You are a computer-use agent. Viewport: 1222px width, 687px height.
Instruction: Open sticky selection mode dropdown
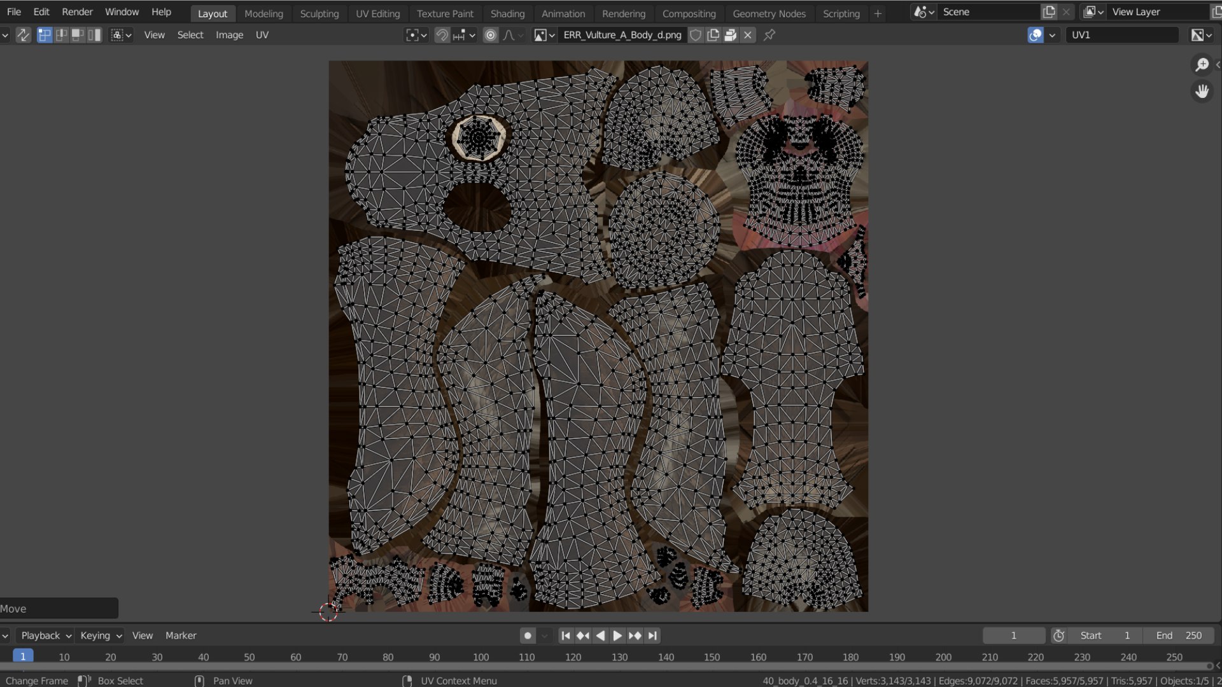coord(121,35)
